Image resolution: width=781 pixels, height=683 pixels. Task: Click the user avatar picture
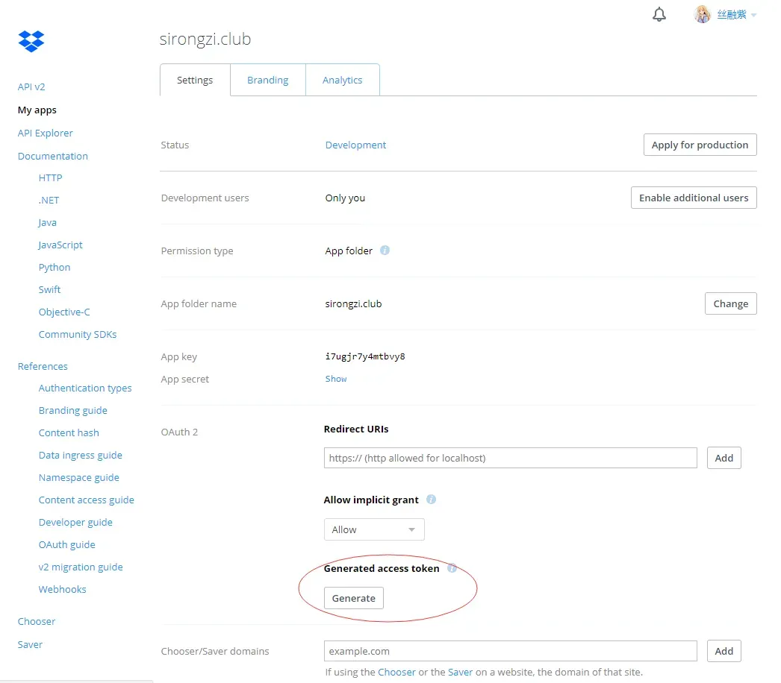click(703, 14)
